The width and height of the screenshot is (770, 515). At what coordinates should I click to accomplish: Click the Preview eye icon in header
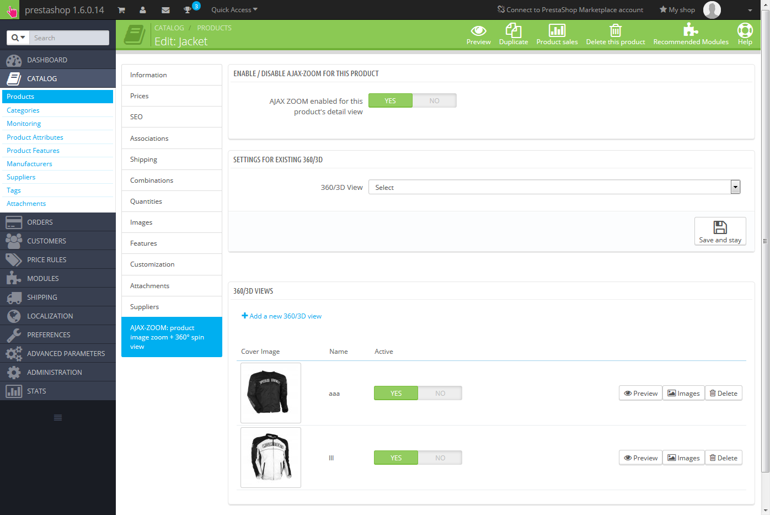coord(478,31)
